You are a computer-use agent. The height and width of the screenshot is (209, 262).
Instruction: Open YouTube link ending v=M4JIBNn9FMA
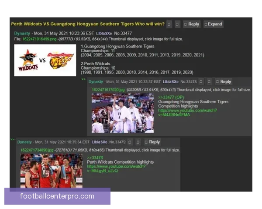click(187, 112)
